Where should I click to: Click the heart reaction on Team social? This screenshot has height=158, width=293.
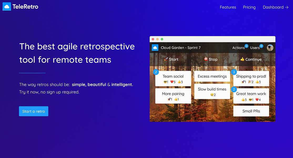pyautogui.click(x=173, y=82)
